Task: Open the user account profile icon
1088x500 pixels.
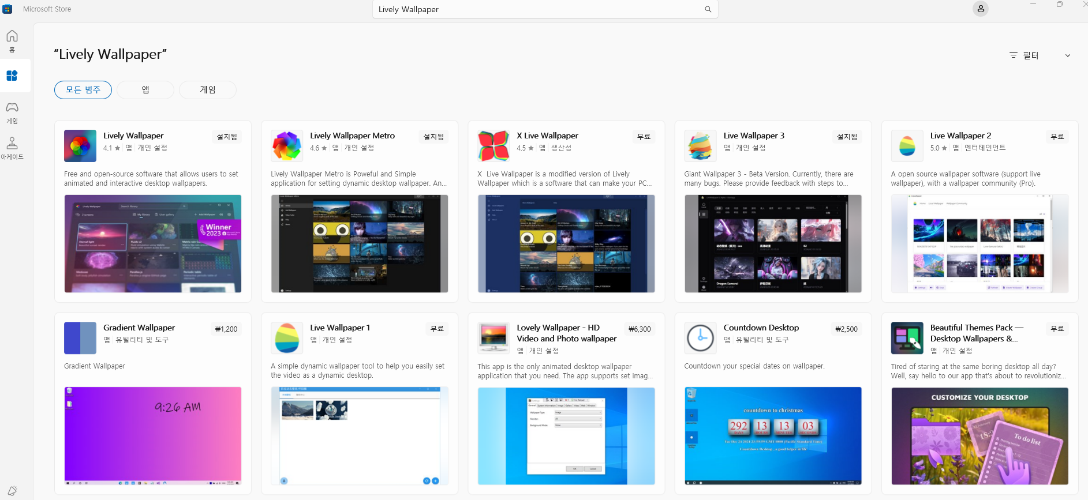Action: (x=981, y=9)
